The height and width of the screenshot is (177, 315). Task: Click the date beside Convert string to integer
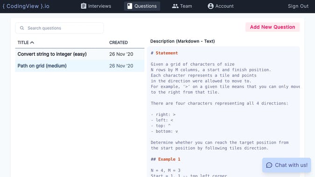tap(121, 54)
